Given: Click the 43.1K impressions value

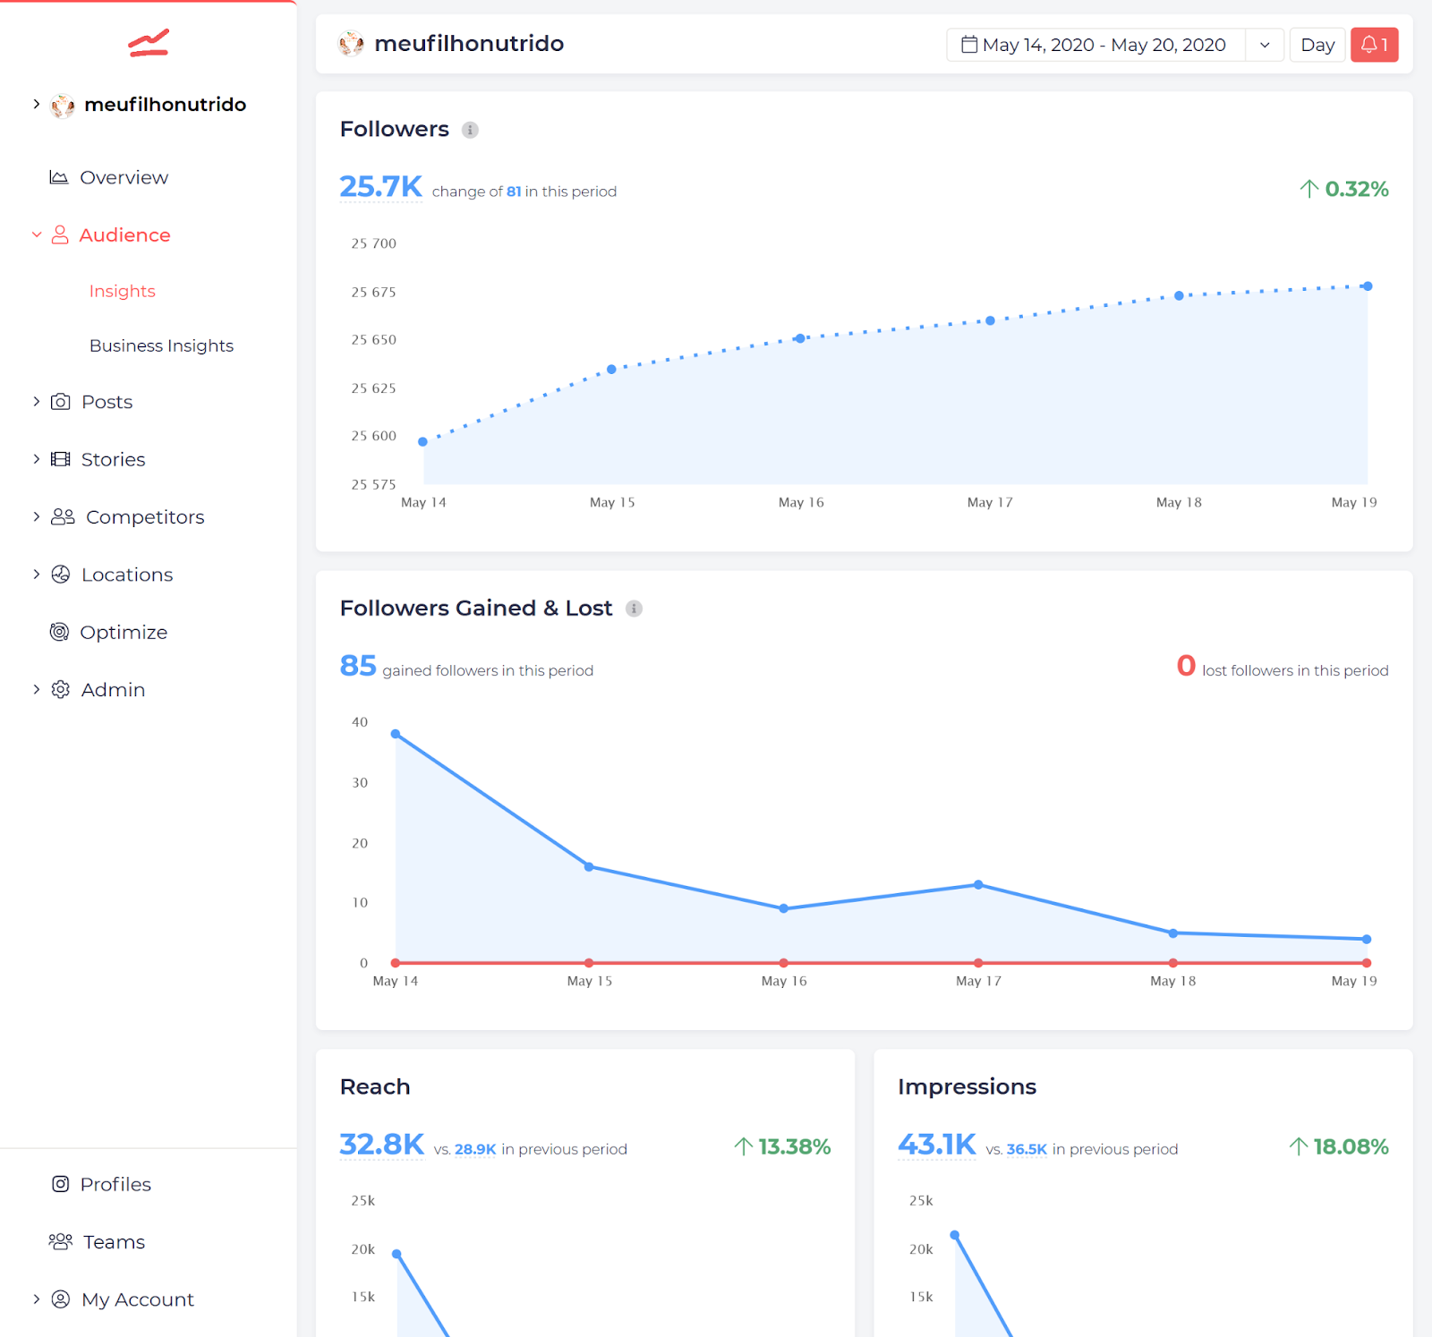Looking at the screenshot, I should [x=936, y=1145].
